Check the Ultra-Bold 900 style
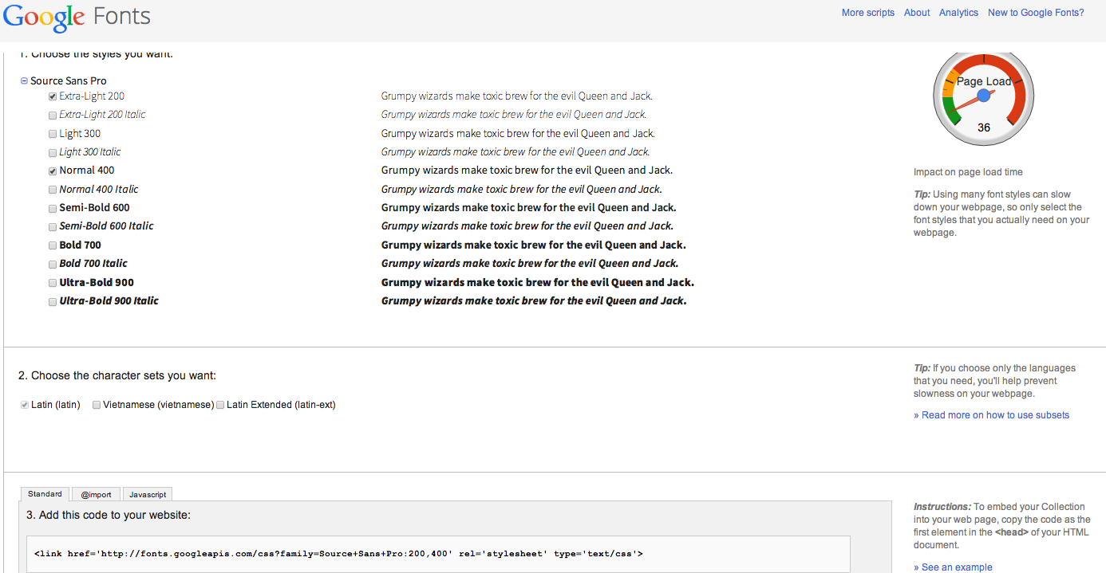The height and width of the screenshot is (573, 1106). (x=53, y=283)
